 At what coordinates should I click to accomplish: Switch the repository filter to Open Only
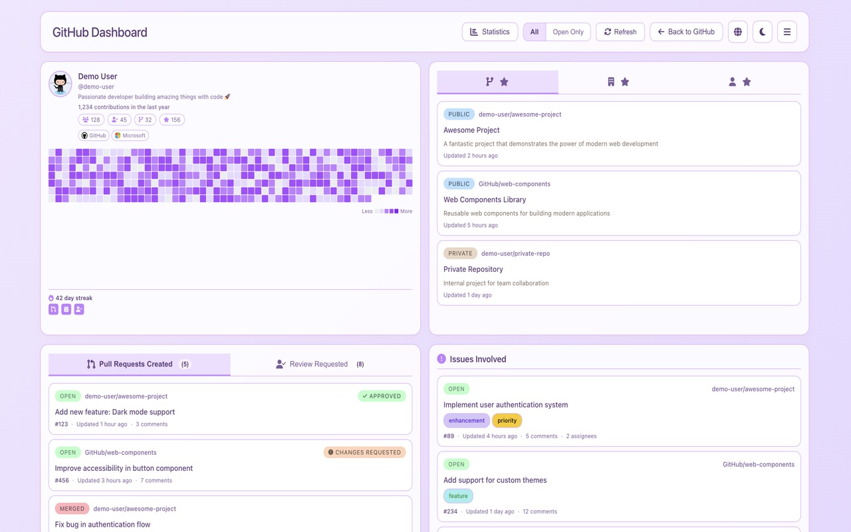(568, 31)
